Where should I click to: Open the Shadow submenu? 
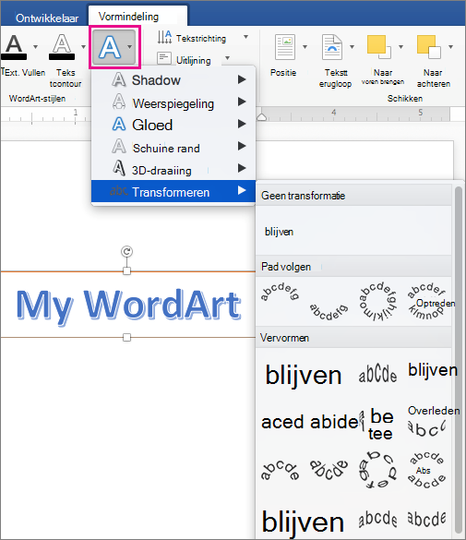click(173, 80)
